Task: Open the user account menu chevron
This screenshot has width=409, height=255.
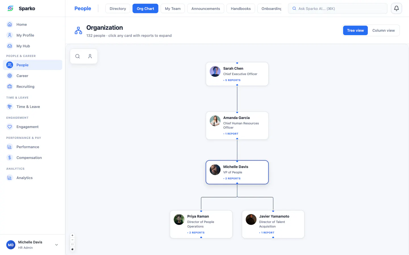Action: point(57,245)
